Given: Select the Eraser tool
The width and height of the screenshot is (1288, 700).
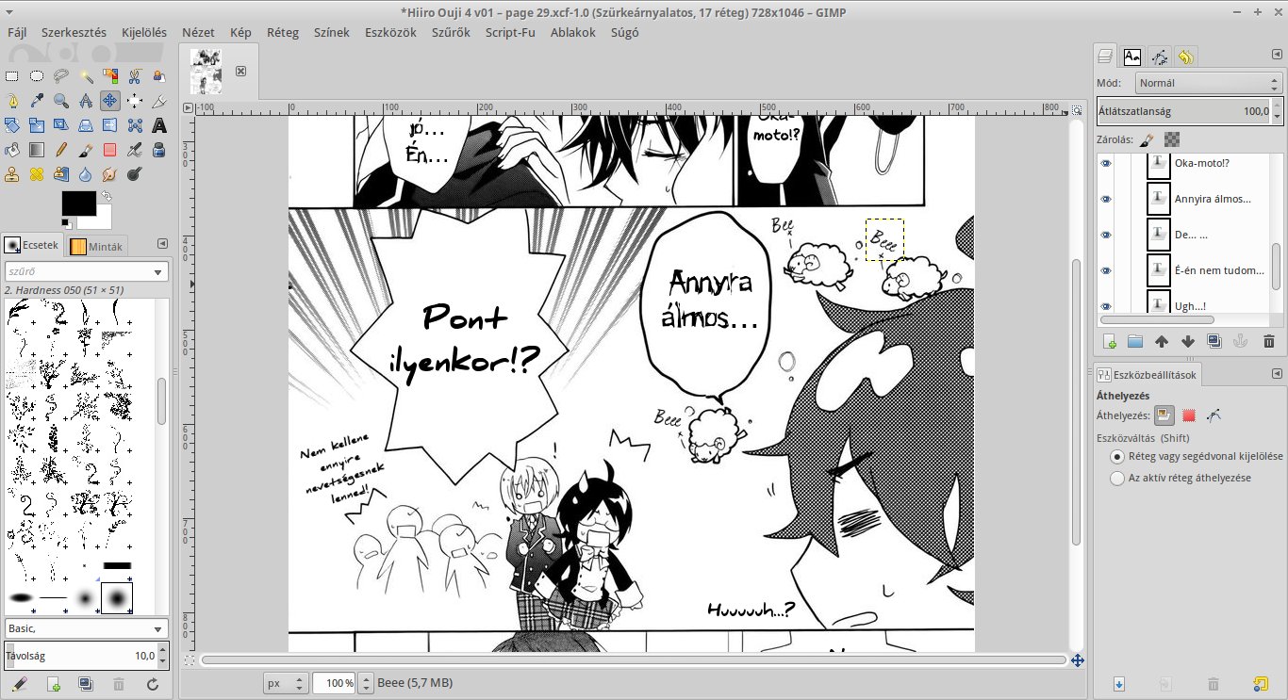Looking at the screenshot, I should point(110,150).
